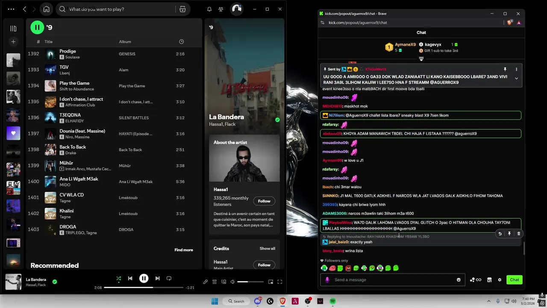Screen dimensions: 547x308
Task: Open Spotify's three-dot main menu
Action: [11, 9]
